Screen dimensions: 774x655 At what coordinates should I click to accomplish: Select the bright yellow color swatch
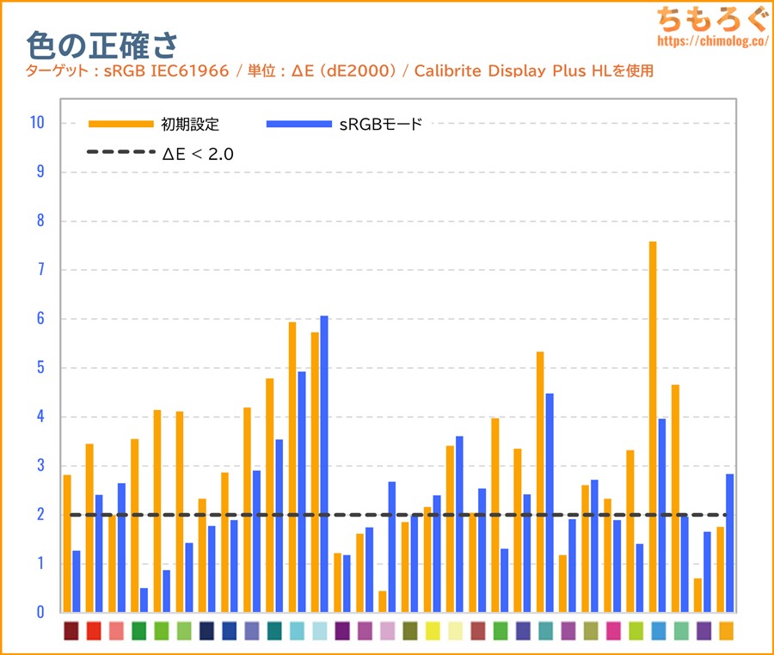tap(433, 632)
